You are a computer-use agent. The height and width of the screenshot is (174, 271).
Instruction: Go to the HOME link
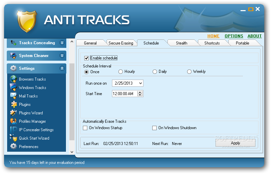pos(213,36)
